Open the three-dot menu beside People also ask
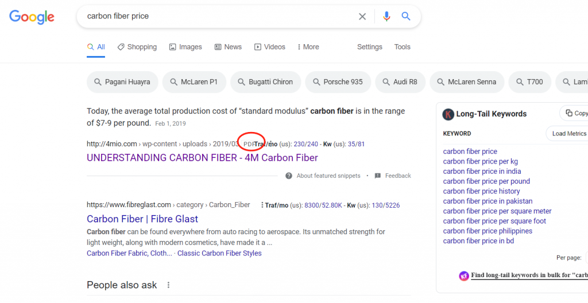Screen dimensions: 588x303 tap(168, 285)
